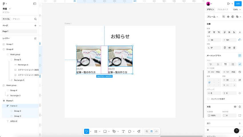
Task: Select the Frame 2 layer
Action: 20,106
